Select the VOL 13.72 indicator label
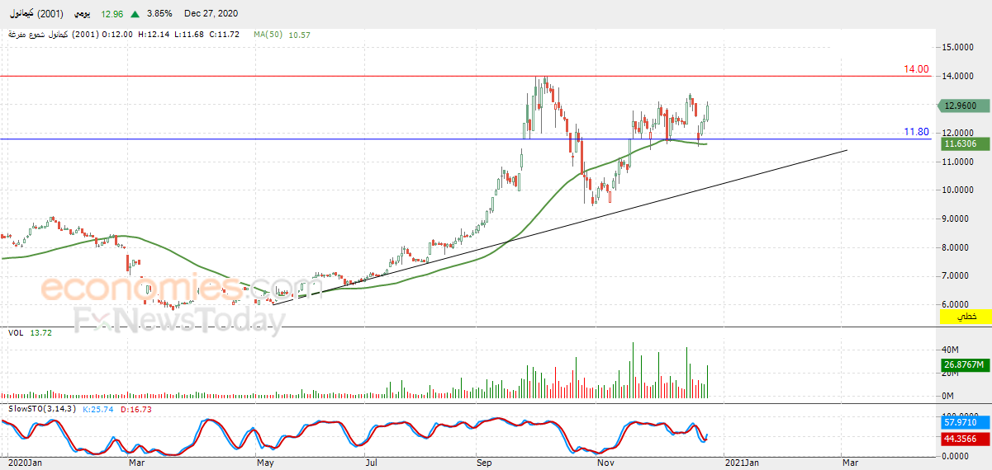The width and height of the screenshot is (992, 470). pos(29,332)
